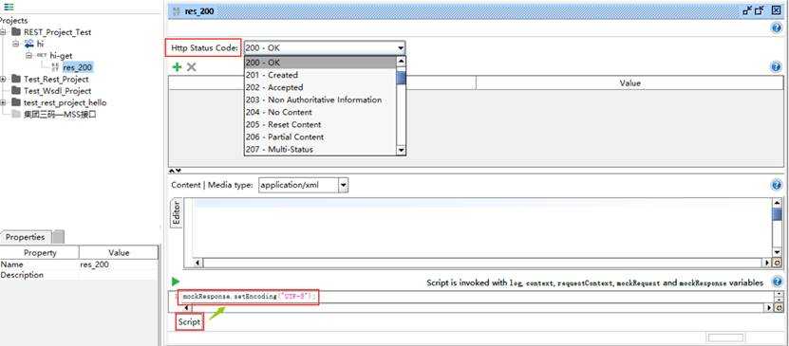Screen dimensions: 789x346
Task: Click the gray X to remove the header
Action: pyautogui.click(x=191, y=66)
